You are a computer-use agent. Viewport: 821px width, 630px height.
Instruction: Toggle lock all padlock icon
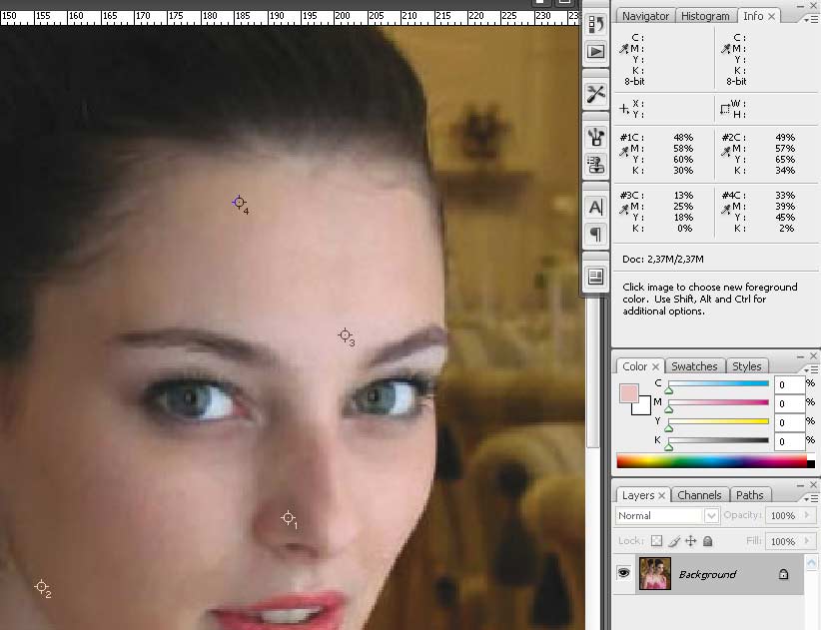point(707,541)
